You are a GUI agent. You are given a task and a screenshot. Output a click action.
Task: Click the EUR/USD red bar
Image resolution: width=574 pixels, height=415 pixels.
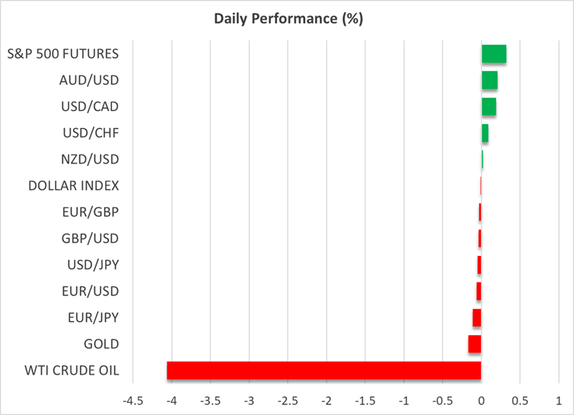pyautogui.click(x=479, y=292)
